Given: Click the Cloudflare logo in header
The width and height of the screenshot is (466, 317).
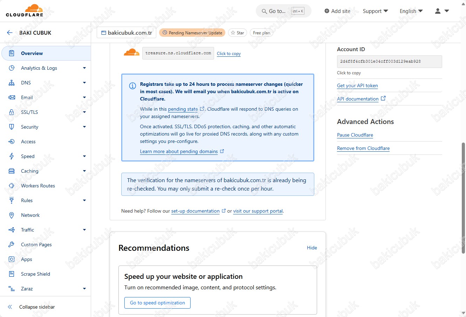Looking at the screenshot, I should pyautogui.click(x=25, y=11).
